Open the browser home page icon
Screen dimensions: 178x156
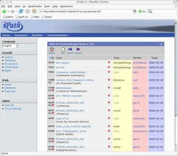pyautogui.click(x=34, y=11)
